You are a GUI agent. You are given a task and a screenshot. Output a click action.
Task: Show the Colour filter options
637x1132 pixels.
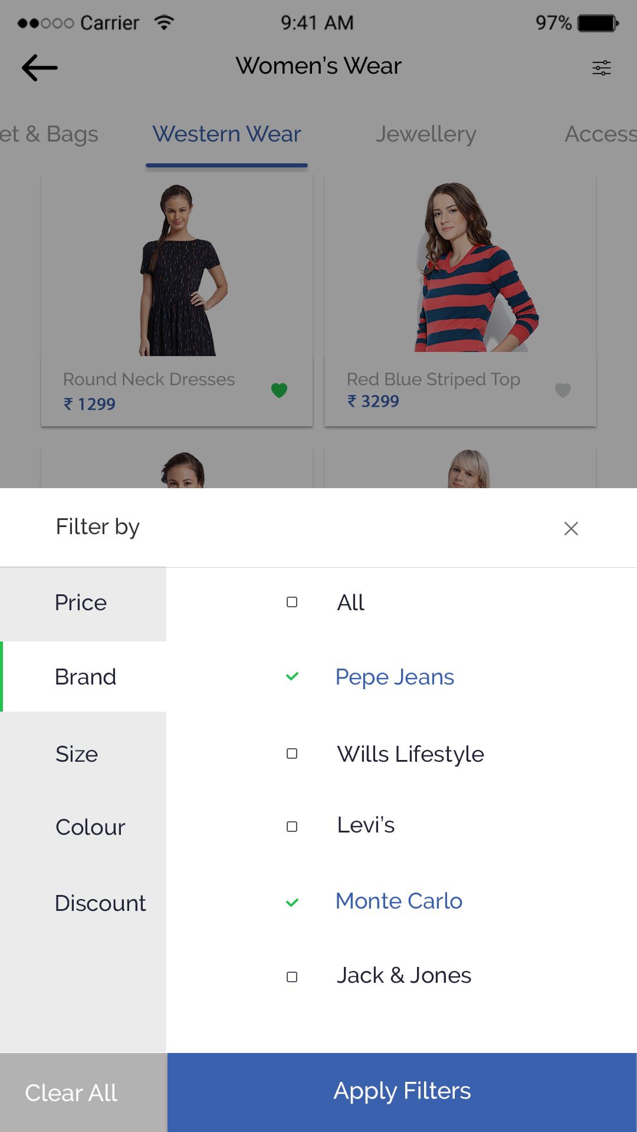click(83, 827)
